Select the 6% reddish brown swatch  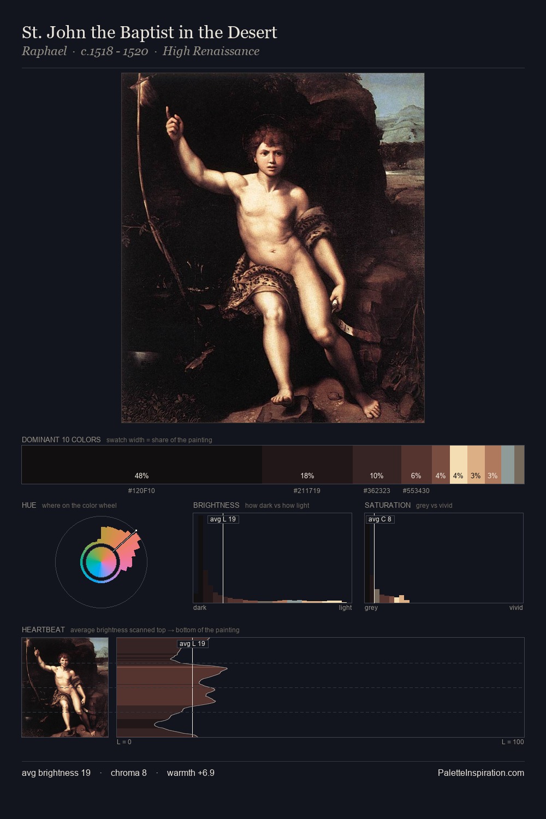417,465
